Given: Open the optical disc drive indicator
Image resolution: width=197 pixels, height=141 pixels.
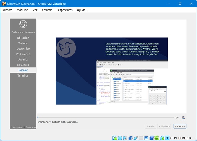Looking at the screenshot, I should pyautogui.click(x=120, y=138).
